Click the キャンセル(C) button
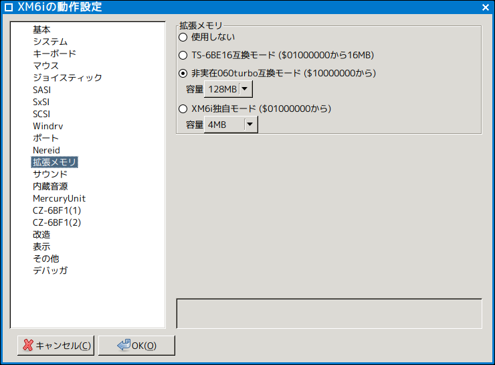The image size is (495, 365). (x=56, y=346)
